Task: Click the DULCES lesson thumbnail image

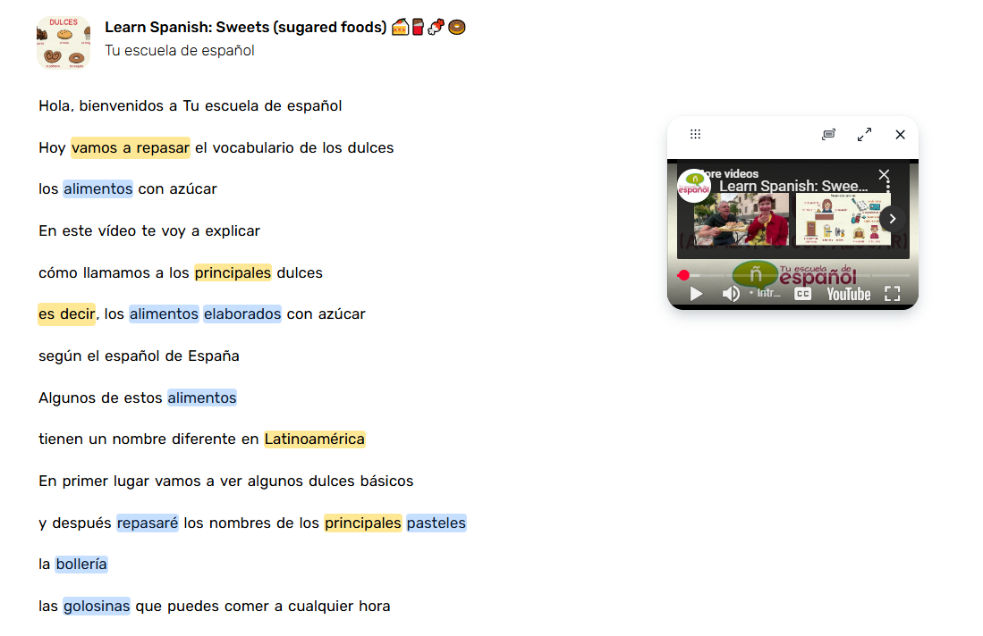Action: (x=64, y=43)
